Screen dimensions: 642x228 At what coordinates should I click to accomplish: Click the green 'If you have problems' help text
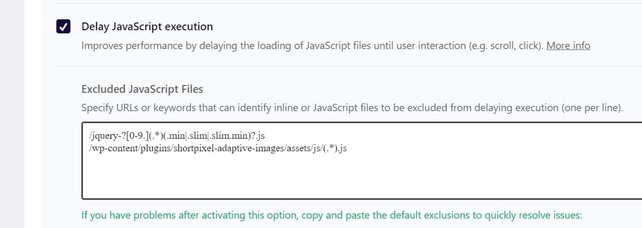tap(331, 215)
